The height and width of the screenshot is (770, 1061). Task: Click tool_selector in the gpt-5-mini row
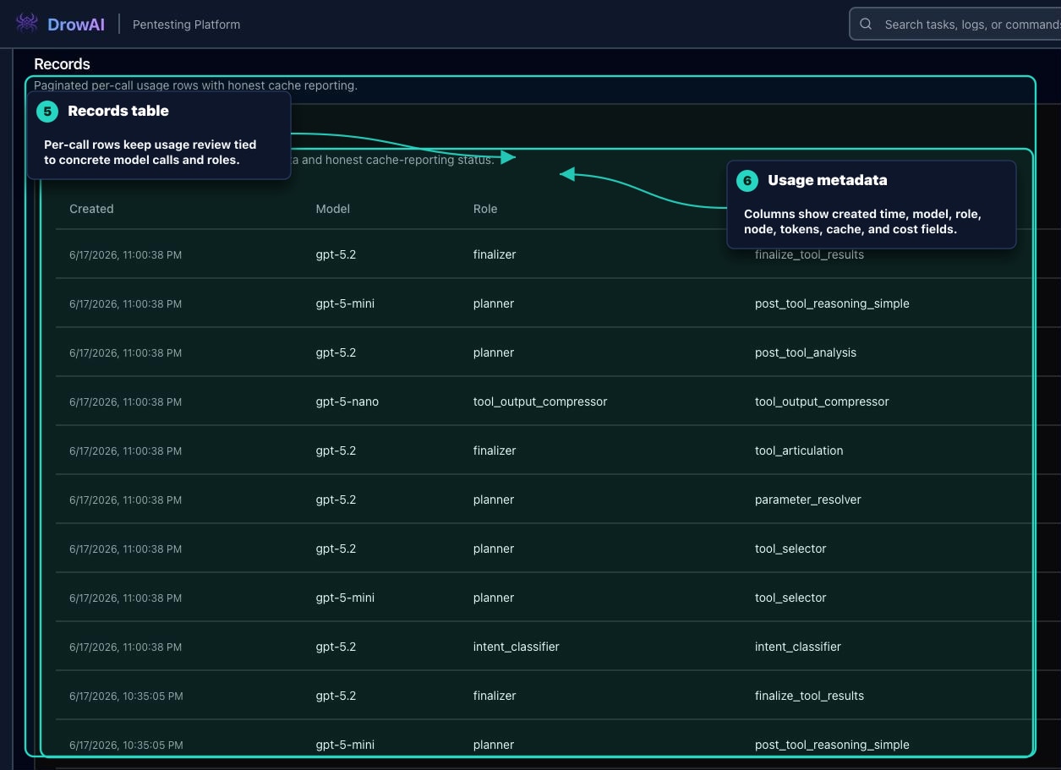790,598
